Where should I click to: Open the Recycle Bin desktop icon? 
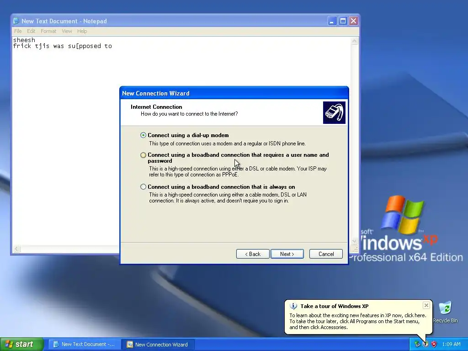tap(445, 312)
